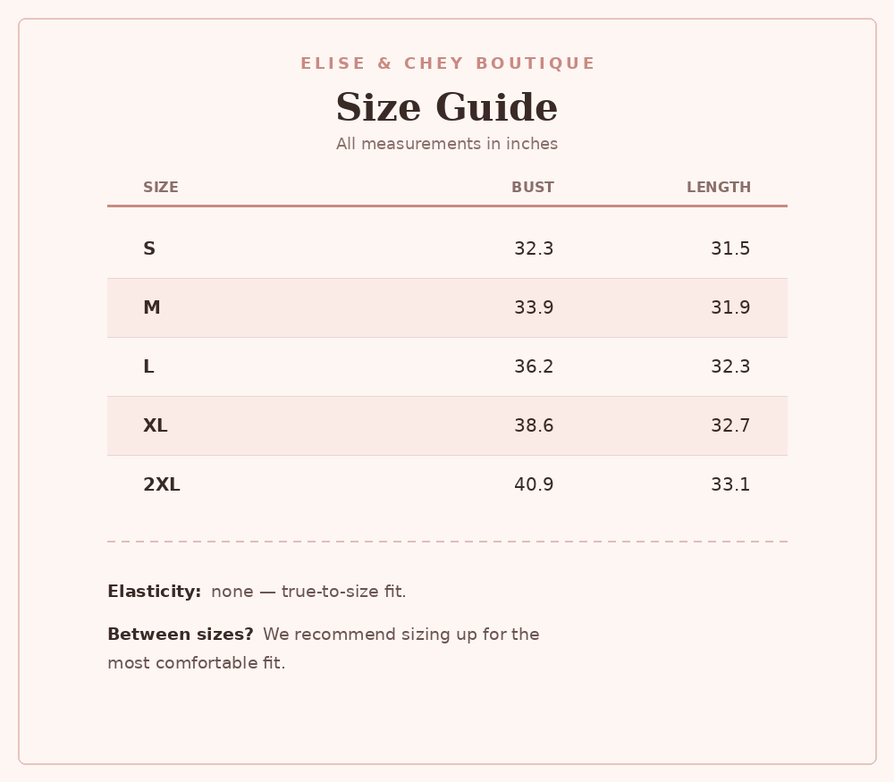894x782 pixels.
Task: Click the XL size row label
Action: pyautogui.click(x=155, y=425)
